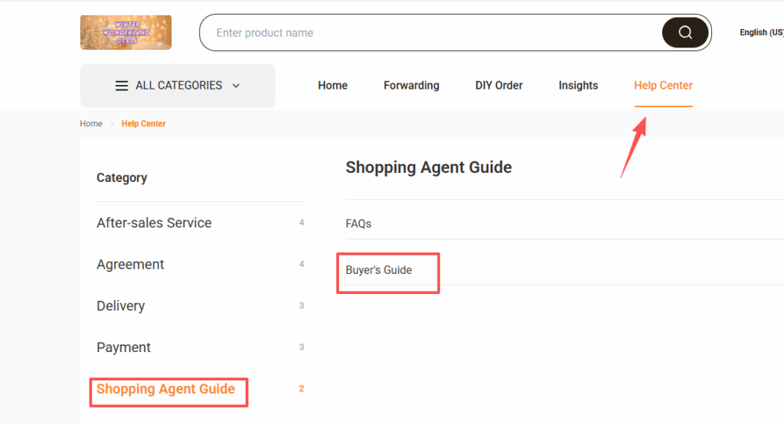
Task: Select the Payment category
Action: pyautogui.click(x=123, y=347)
